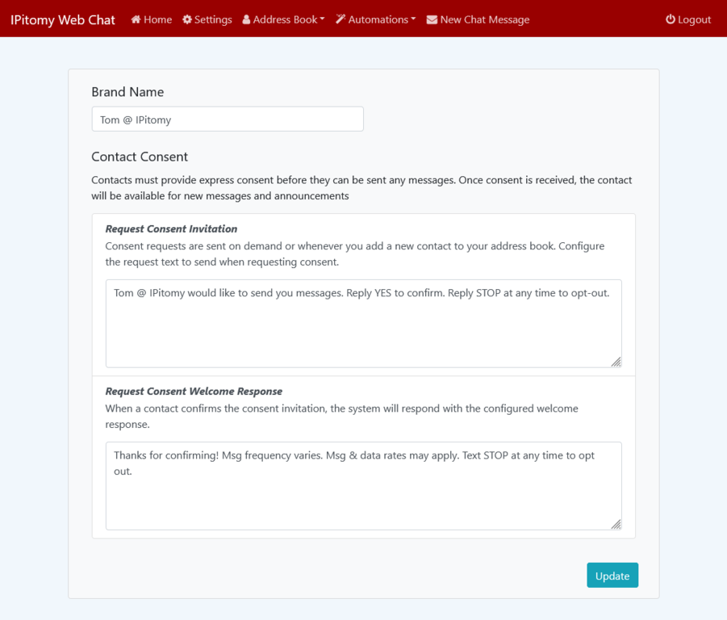Open New Chat Message text link
This screenshot has height=620, width=727.
click(485, 19)
